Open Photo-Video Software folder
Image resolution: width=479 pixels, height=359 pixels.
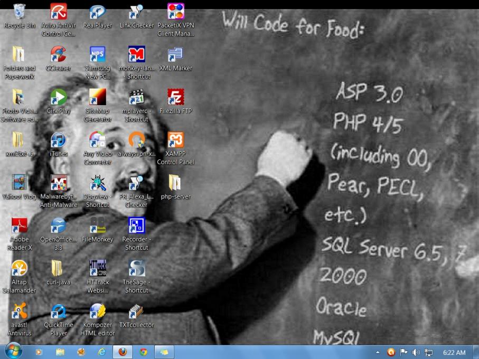19,97
